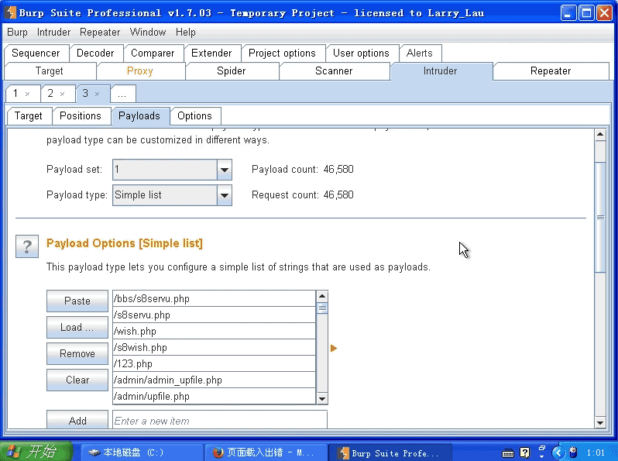Close Intruder tab number 3
618x461 pixels.
(x=97, y=94)
